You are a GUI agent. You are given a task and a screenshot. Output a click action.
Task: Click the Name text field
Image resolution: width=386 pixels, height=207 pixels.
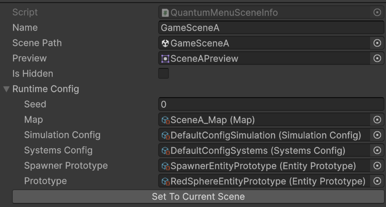click(x=271, y=28)
